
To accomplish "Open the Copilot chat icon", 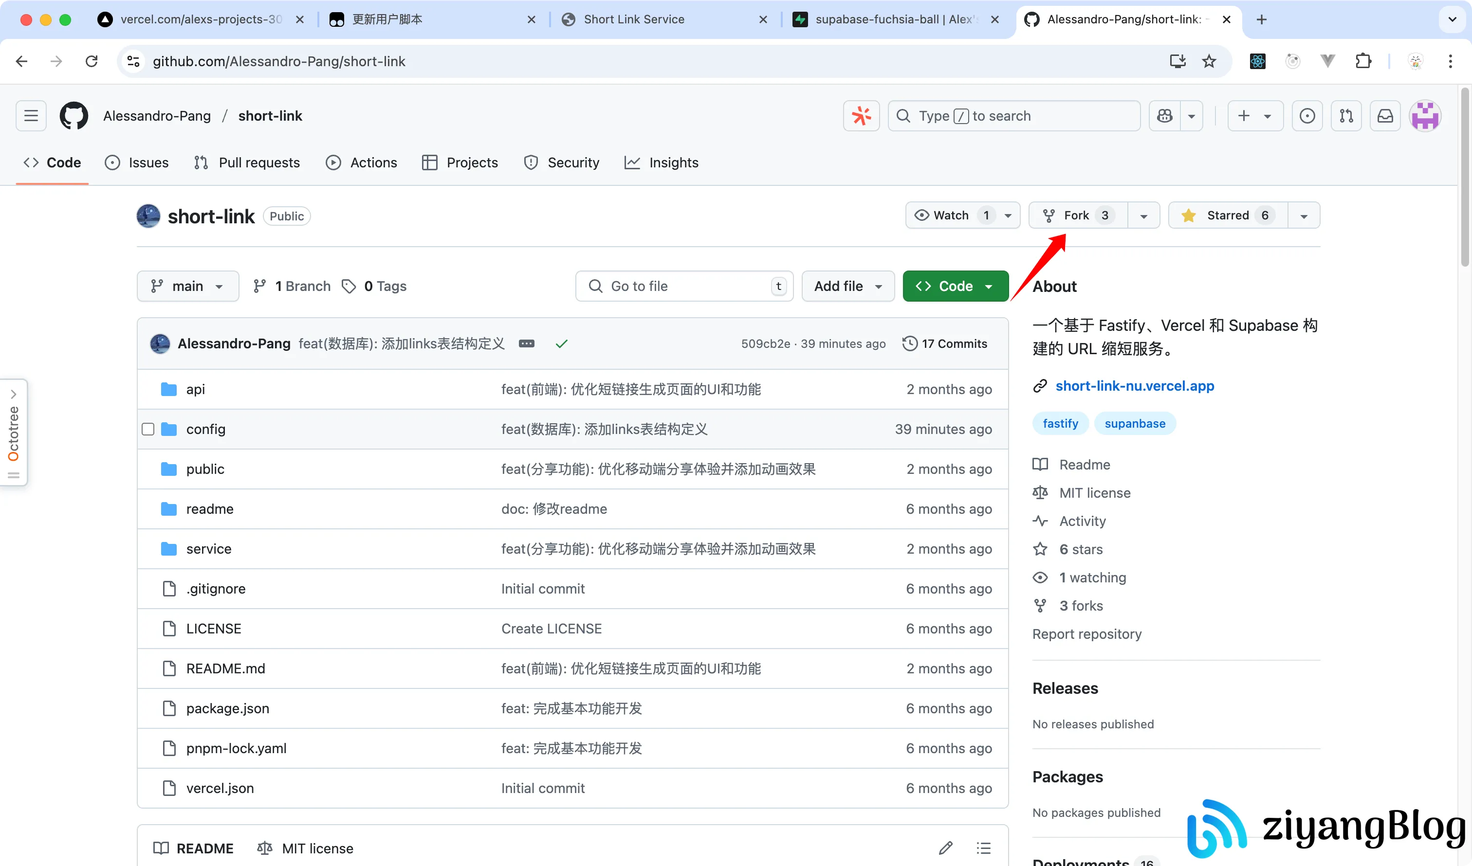I will 1164,116.
